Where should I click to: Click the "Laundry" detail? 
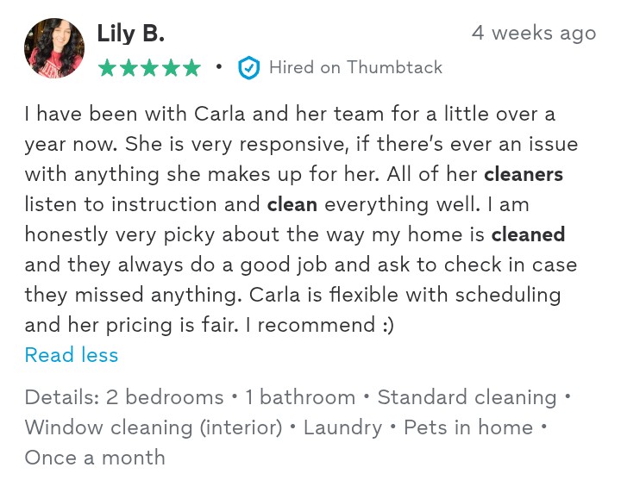point(342,427)
